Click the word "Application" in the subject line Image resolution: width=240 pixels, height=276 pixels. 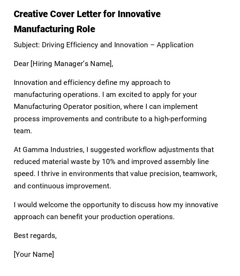(175, 45)
